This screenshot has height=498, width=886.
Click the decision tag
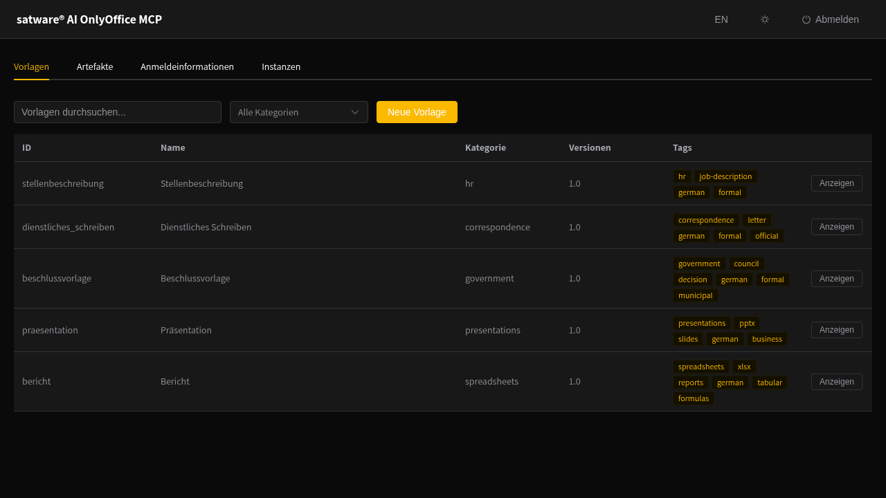pyautogui.click(x=693, y=279)
